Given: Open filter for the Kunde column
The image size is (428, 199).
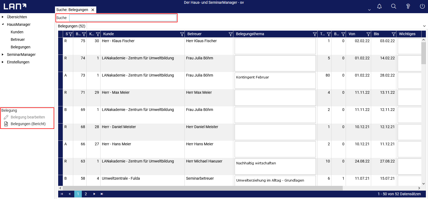Looking at the screenshot, I should coord(182,34).
